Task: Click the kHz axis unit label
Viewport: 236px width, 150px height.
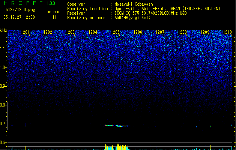Action: point(3,30)
